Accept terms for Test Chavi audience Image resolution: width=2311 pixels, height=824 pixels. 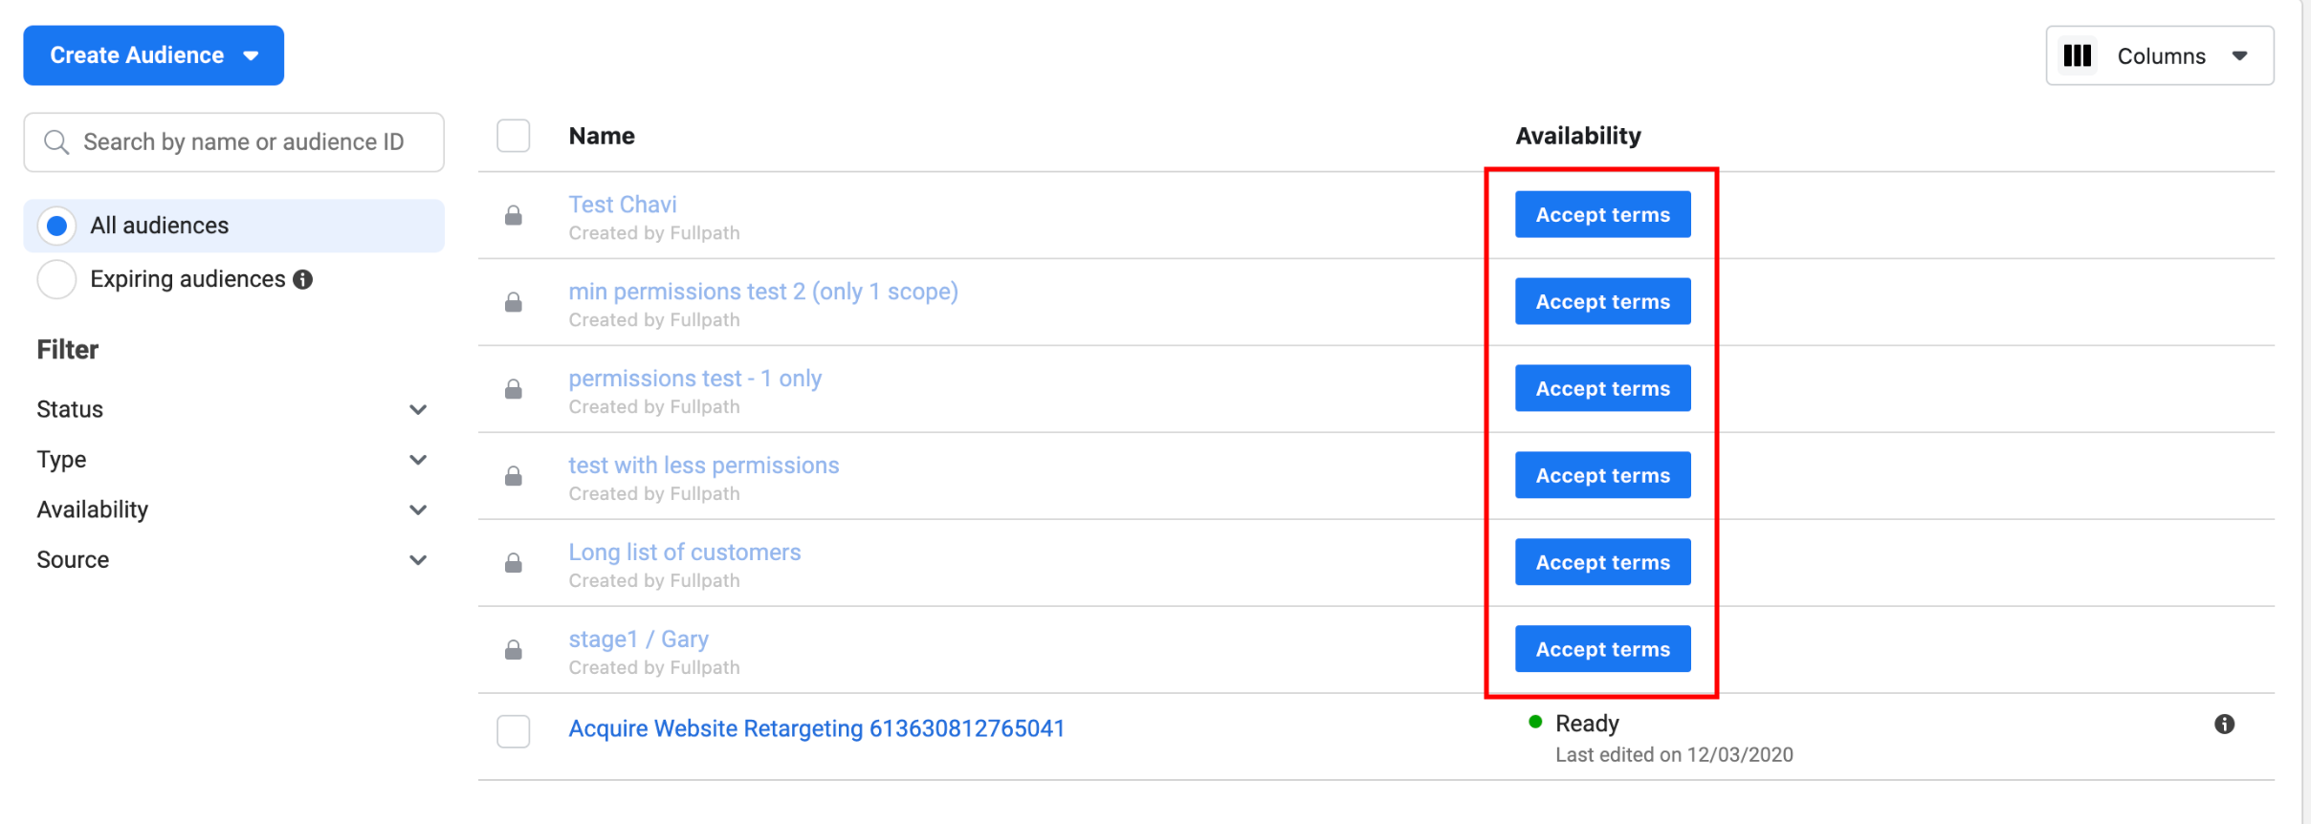pyautogui.click(x=1602, y=215)
